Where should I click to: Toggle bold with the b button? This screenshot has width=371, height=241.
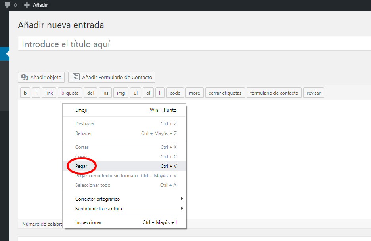pyautogui.click(x=25, y=93)
